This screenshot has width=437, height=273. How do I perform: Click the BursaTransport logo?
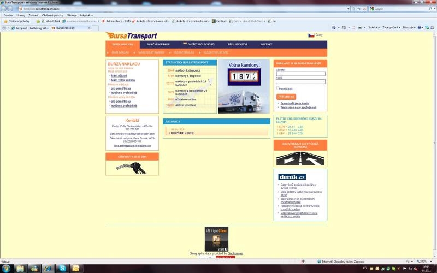(x=132, y=36)
